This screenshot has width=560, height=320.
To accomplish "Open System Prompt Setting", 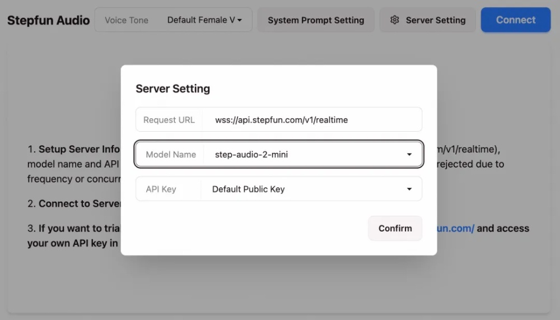I will [316, 20].
